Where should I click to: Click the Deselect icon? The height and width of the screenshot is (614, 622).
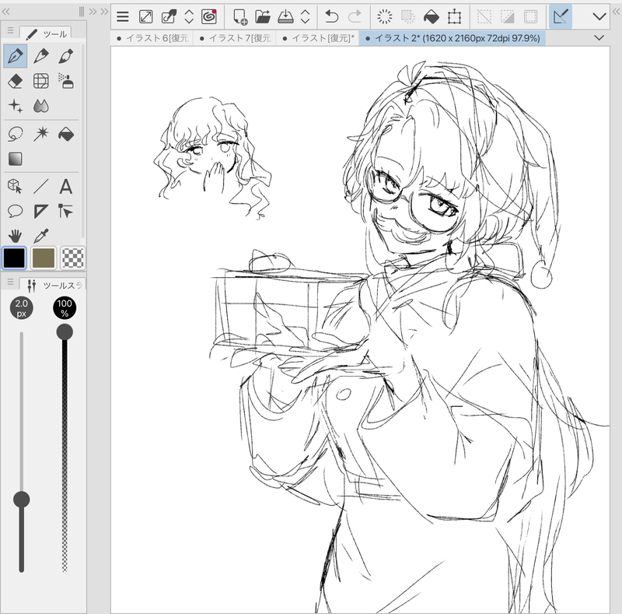(484, 16)
